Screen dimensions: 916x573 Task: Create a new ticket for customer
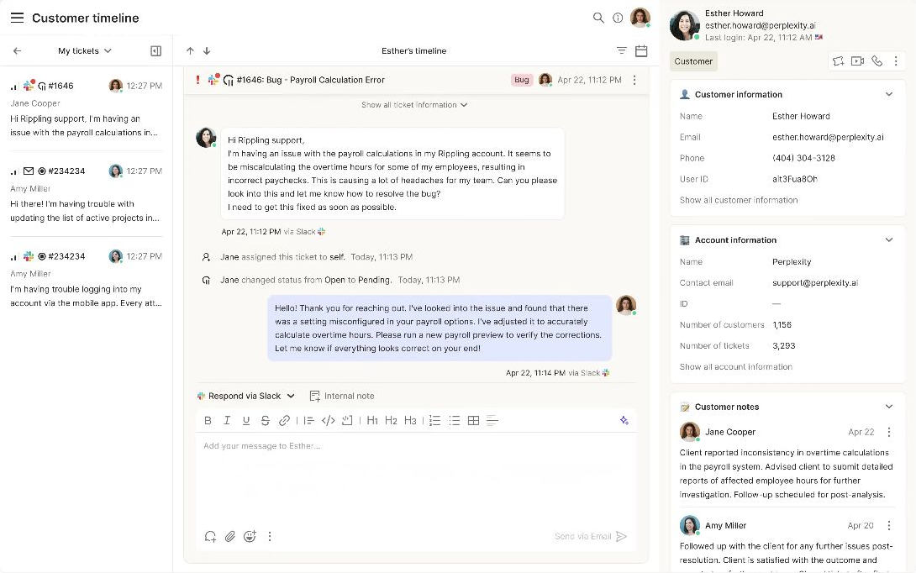(839, 61)
